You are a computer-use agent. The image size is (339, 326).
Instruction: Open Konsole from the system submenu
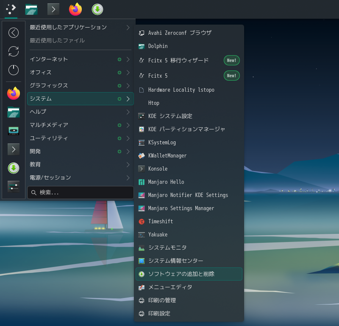coord(189,169)
